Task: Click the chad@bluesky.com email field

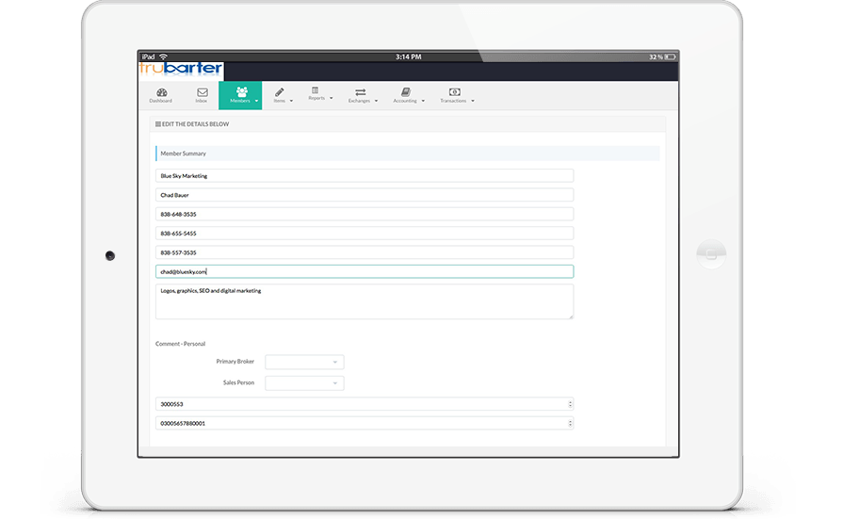Action: coord(364,271)
